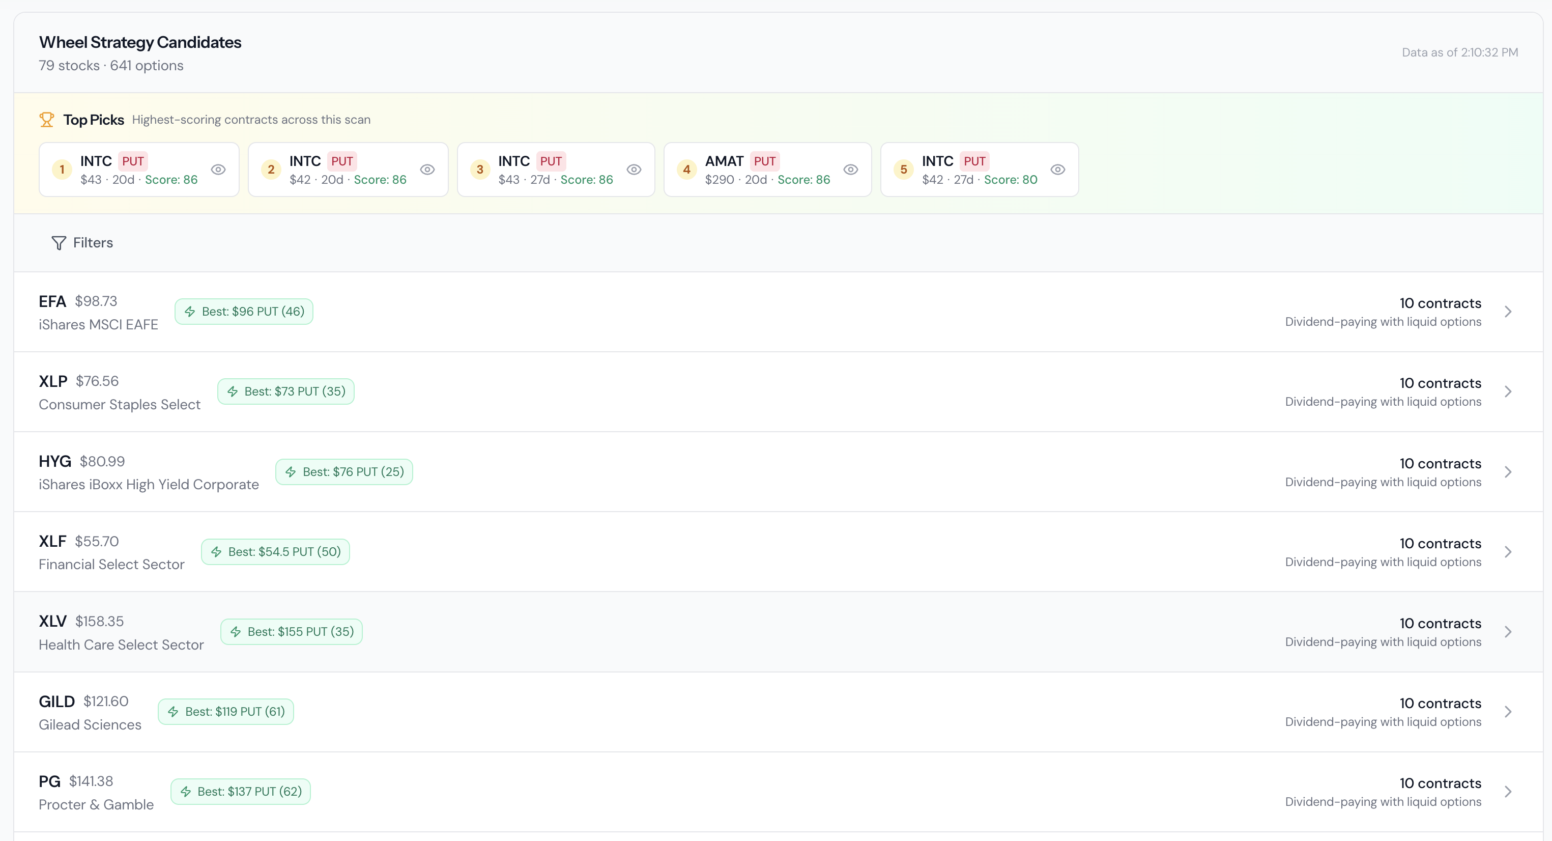Click lightning icon in EFA best badge

tap(190, 312)
